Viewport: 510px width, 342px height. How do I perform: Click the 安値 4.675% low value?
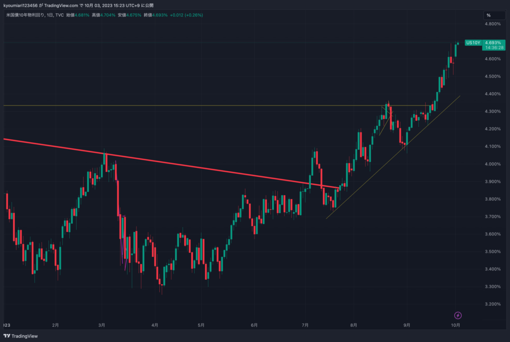click(129, 15)
